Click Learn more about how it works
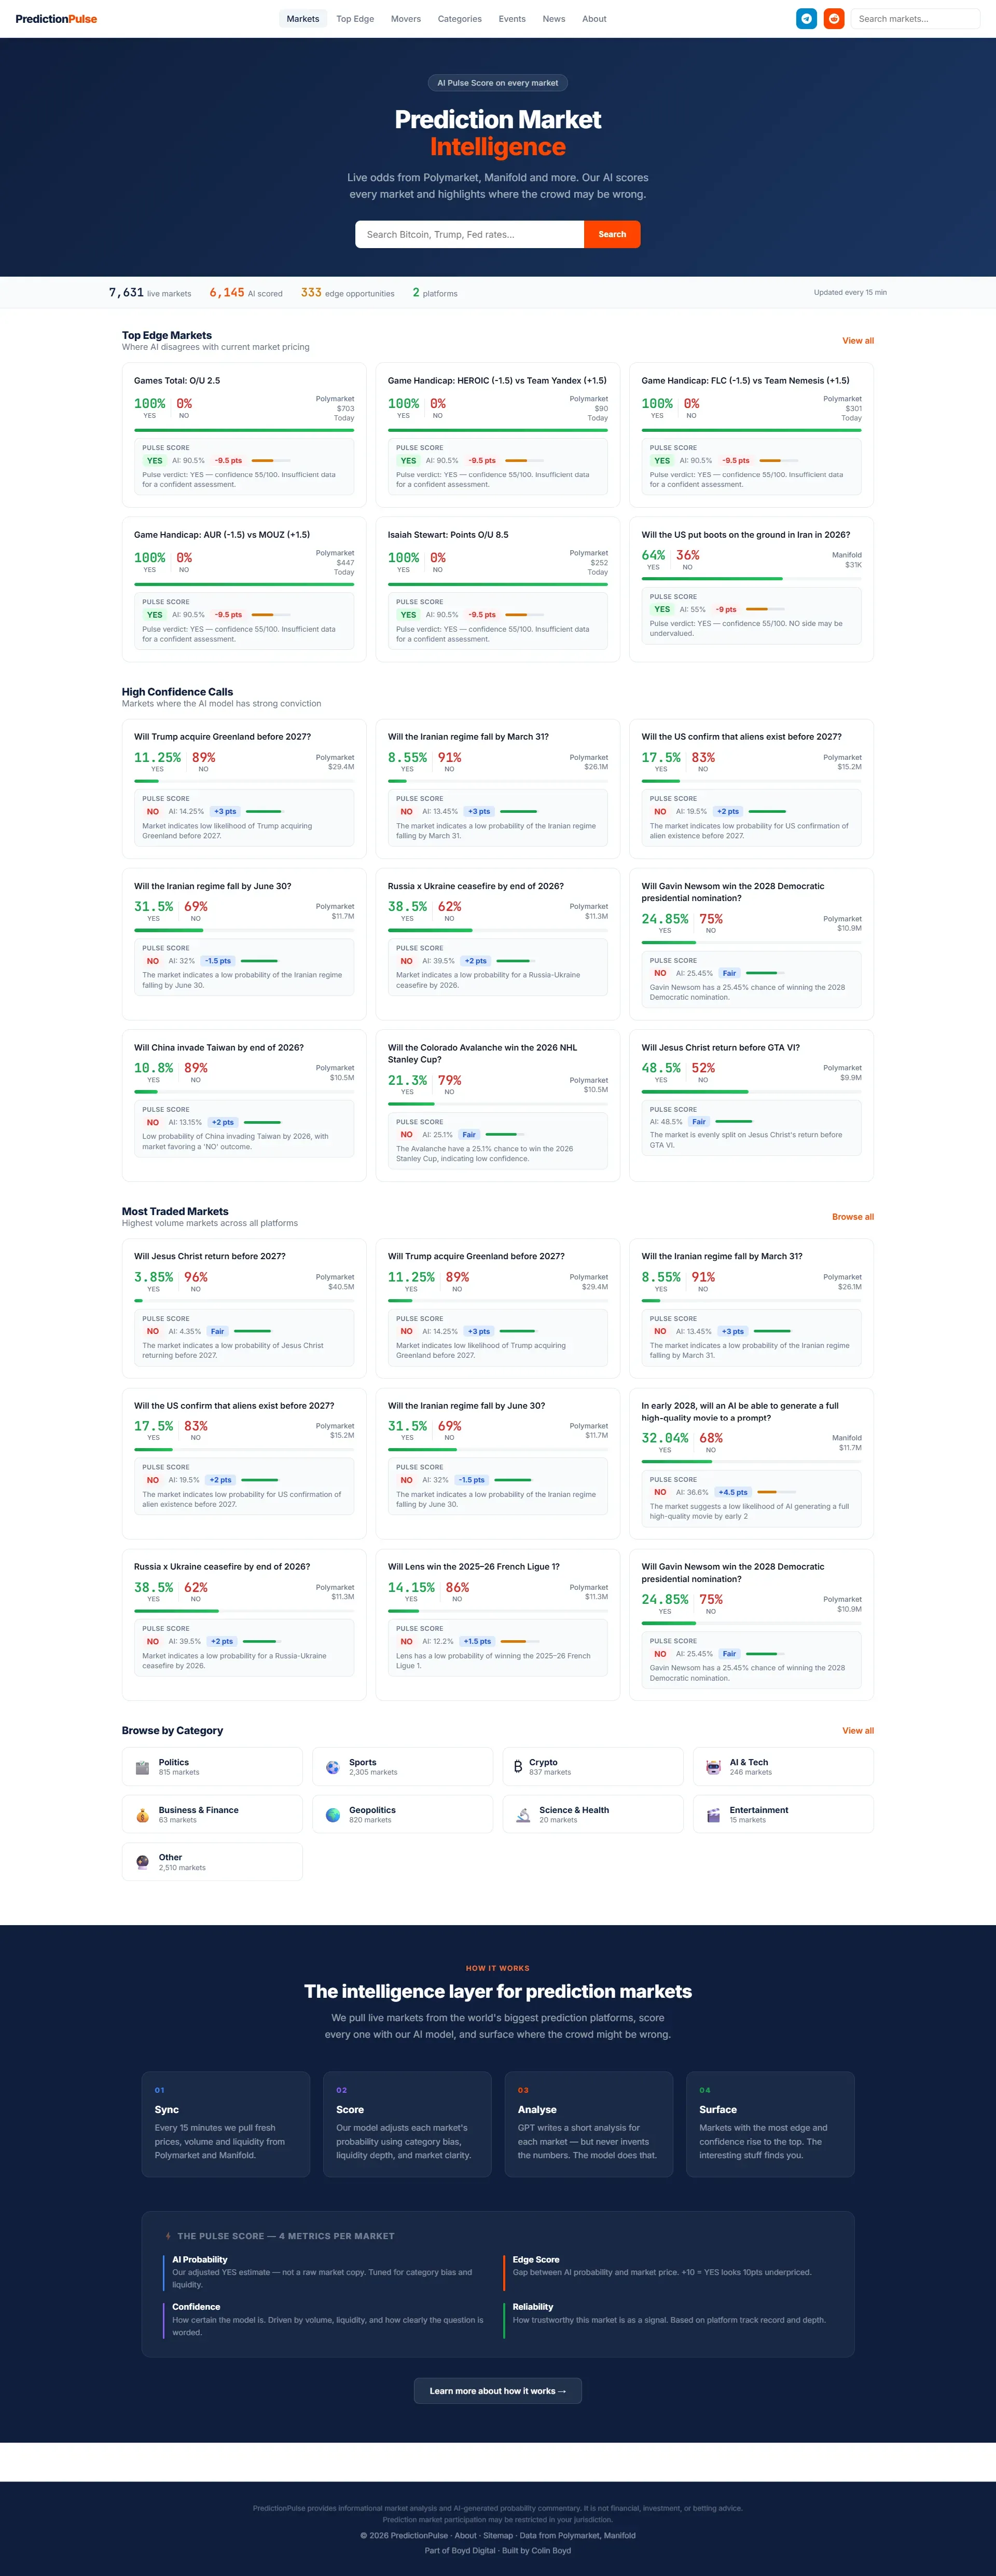This screenshot has height=2576, width=996. click(497, 2391)
